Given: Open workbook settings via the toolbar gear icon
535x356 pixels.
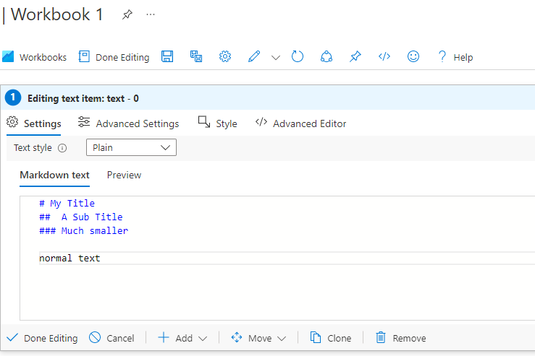Looking at the screenshot, I should [x=225, y=56].
